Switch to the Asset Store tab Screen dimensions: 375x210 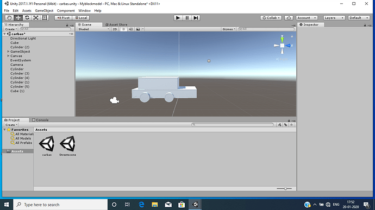pyautogui.click(x=116, y=24)
